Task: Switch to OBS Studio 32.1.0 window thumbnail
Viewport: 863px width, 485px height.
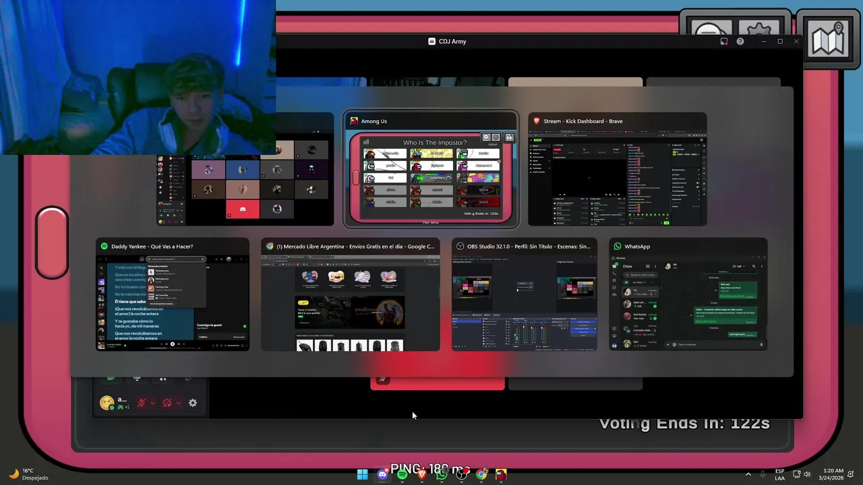Action: coord(525,294)
